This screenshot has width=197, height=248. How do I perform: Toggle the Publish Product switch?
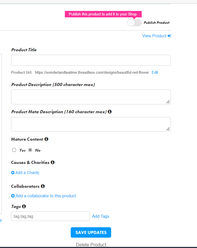pyautogui.click(x=134, y=23)
